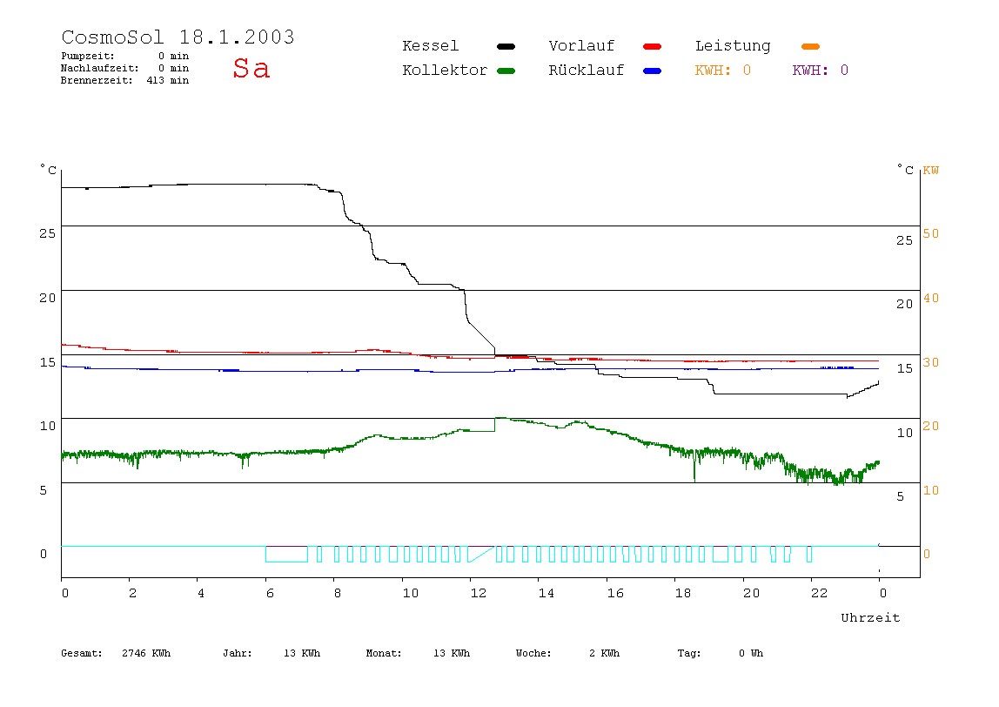This screenshot has width=999, height=707.
Task: Click the orange "30" KW tick label
Action: point(931,362)
